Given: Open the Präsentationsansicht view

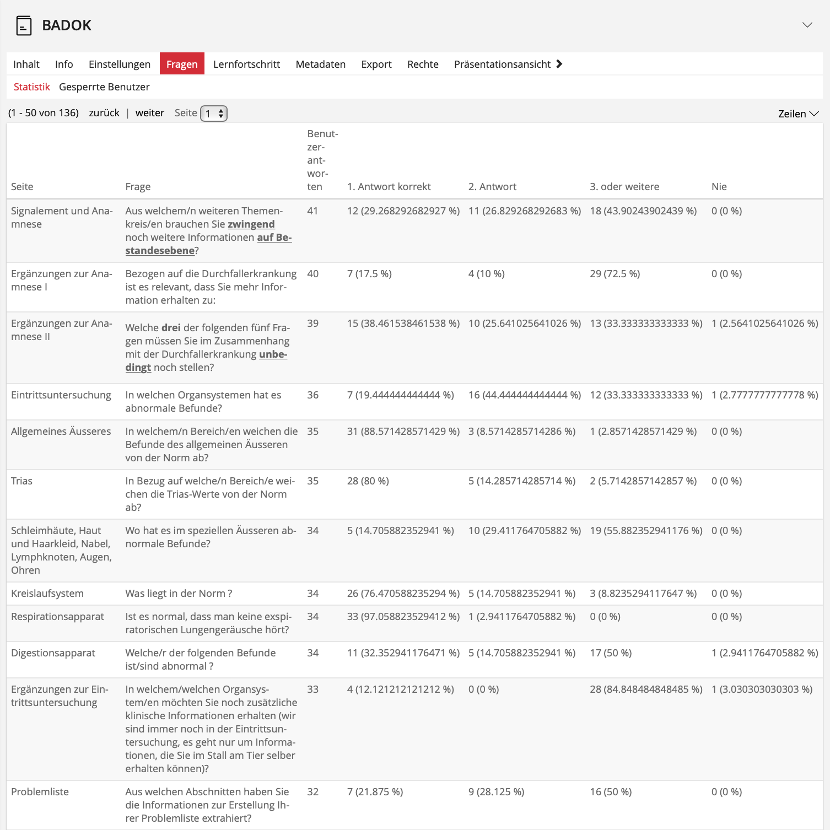Looking at the screenshot, I should tap(502, 64).
